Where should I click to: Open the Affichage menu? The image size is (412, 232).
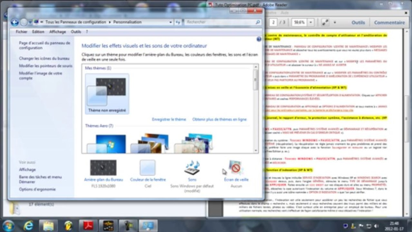pyautogui.click(x=58, y=32)
